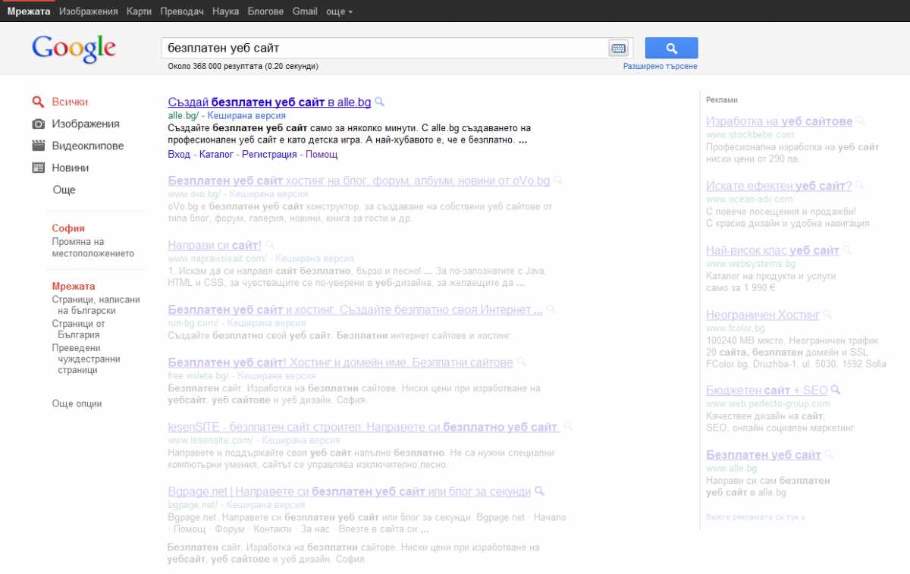Click preview magnifier next to alle.bg result title
Screen dimensions: 910x574
click(x=380, y=101)
